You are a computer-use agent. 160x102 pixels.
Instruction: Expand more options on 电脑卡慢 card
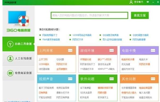pos(153,50)
